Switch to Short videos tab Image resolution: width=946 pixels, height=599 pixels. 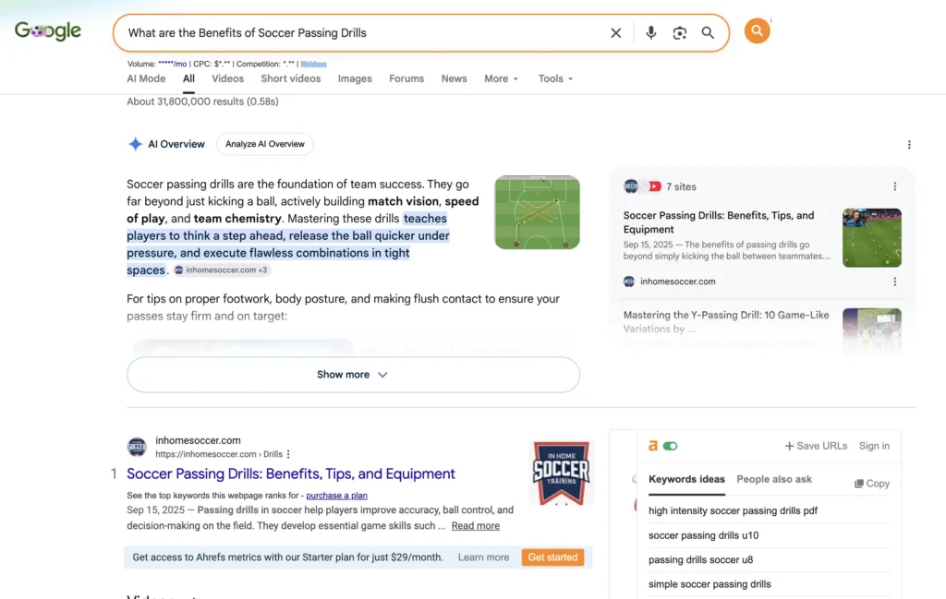(291, 79)
